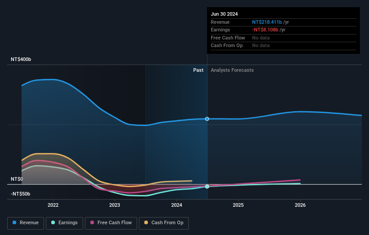Click the 2023 x-axis label
This screenshot has height=235, width=369.
[x=115, y=205]
